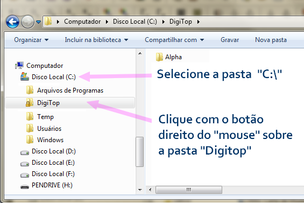Open the arrow after Computador in address bar

(107, 22)
